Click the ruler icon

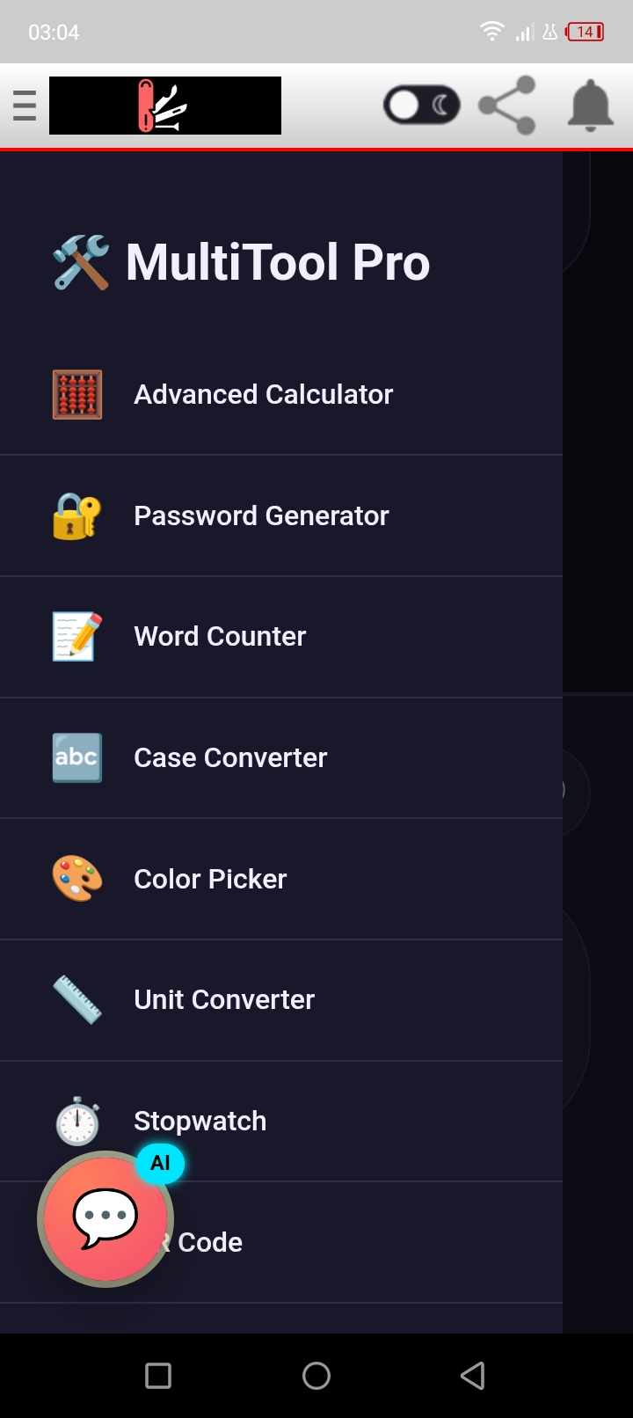[77, 1000]
